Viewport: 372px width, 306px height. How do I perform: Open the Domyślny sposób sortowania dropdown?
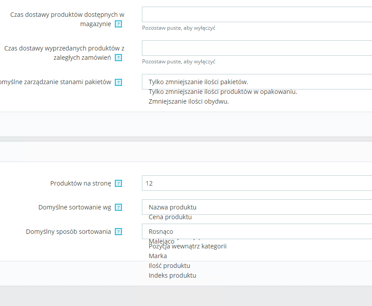pyautogui.click(x=257, y=232)
